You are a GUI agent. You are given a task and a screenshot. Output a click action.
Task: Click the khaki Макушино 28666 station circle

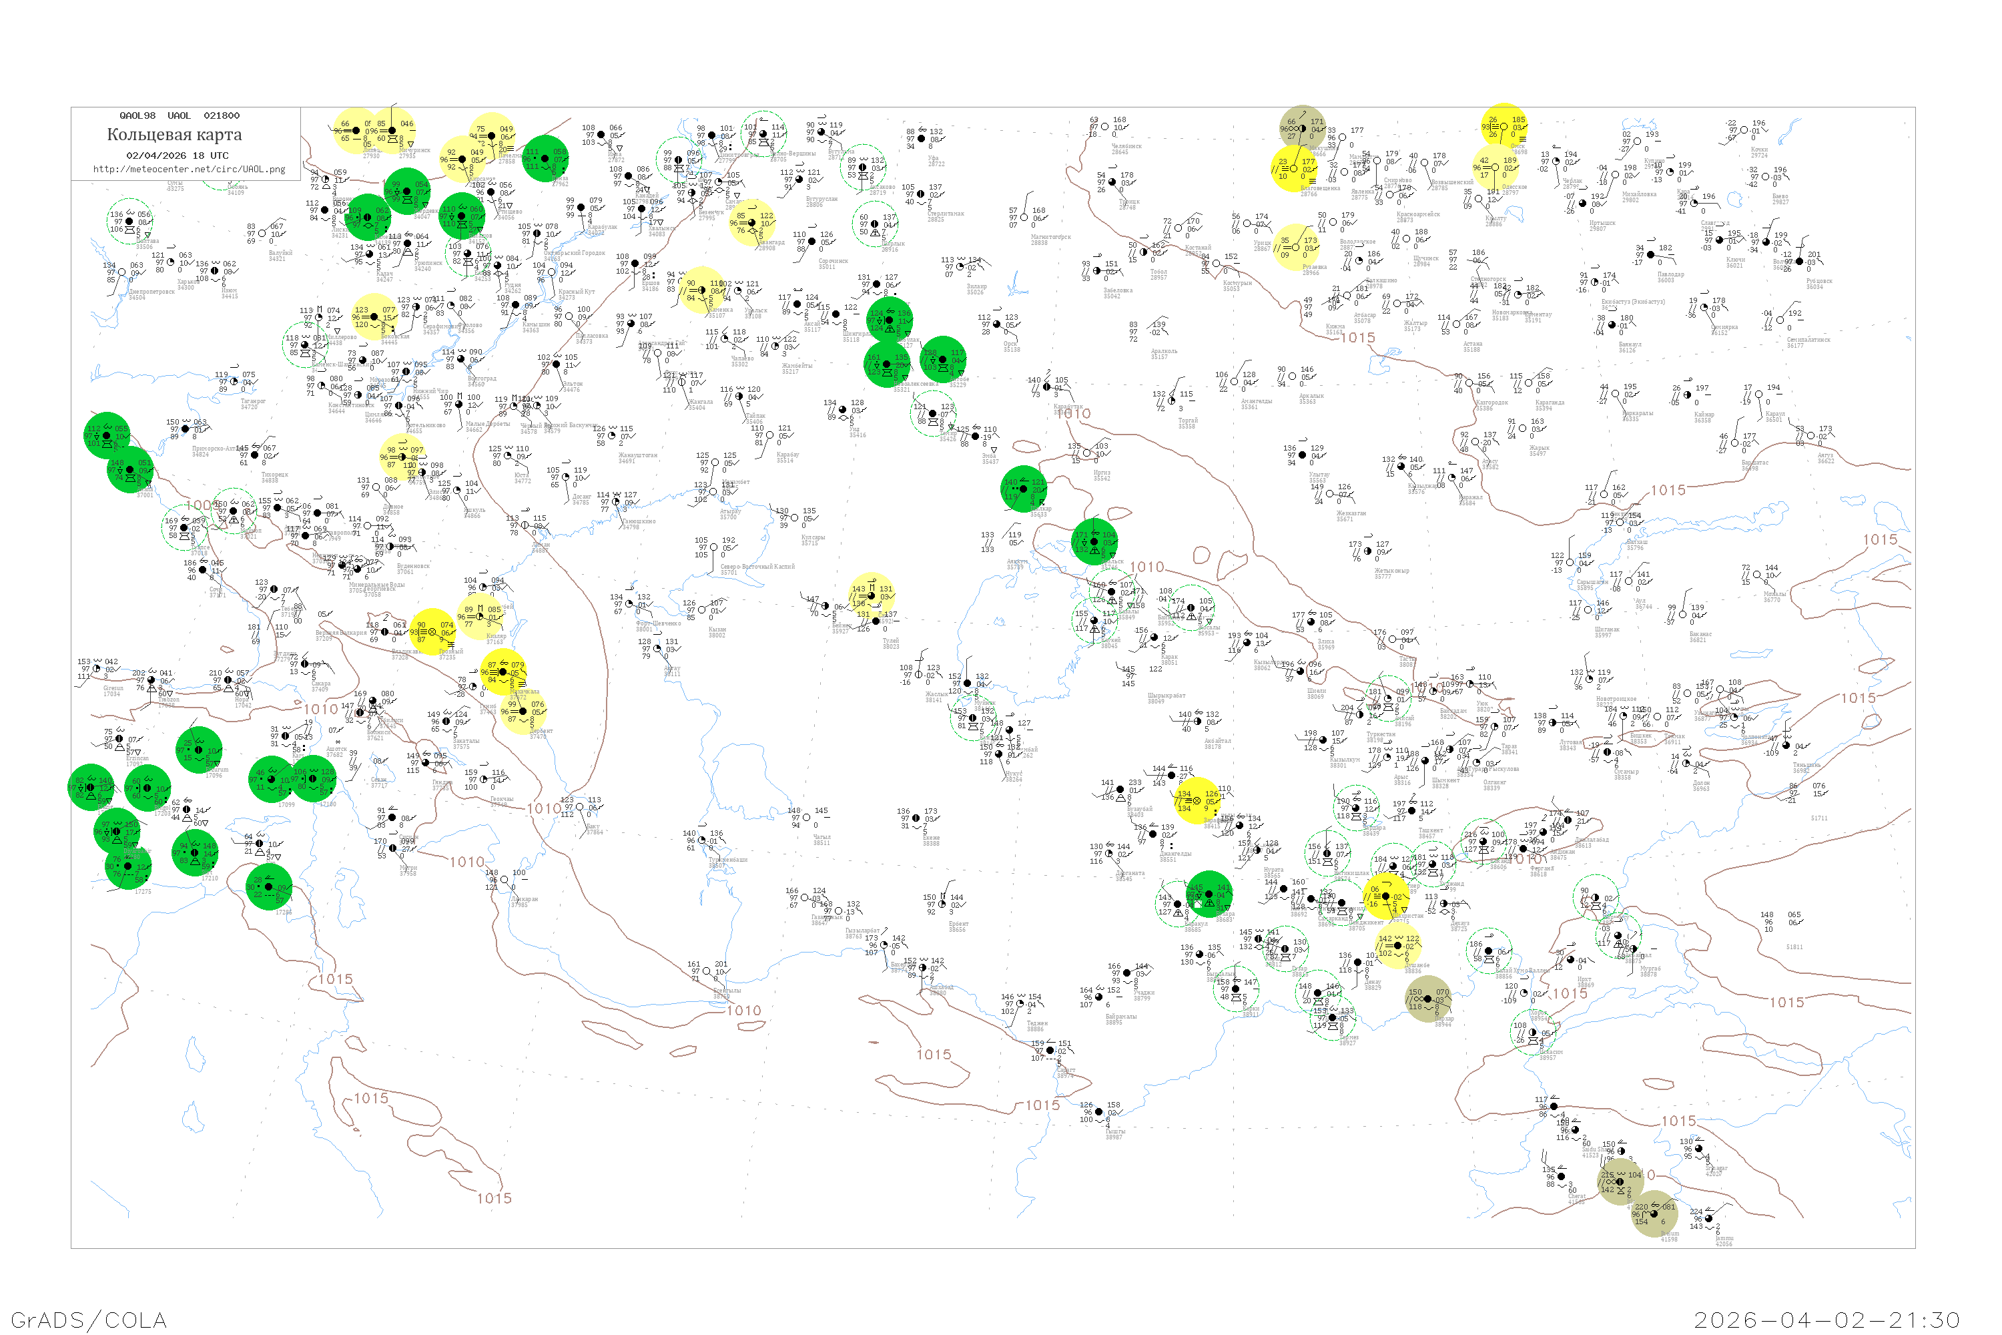(1303, 127)
